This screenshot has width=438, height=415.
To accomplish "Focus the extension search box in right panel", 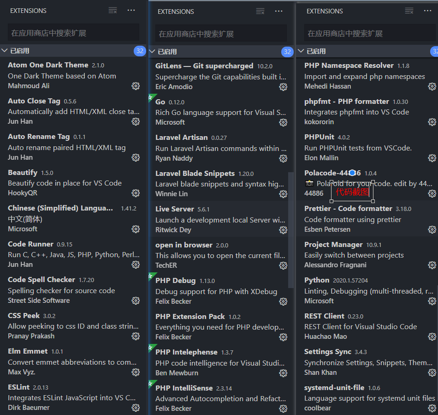I will (370, 33).
